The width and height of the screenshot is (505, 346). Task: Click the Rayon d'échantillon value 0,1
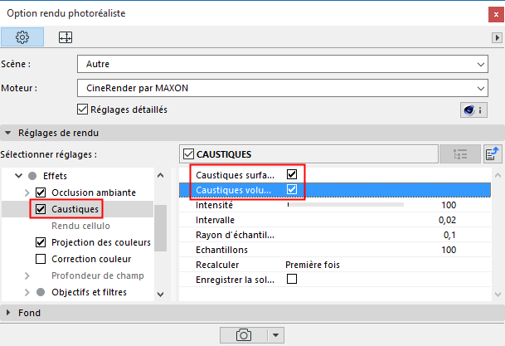click(x=449, y=235)
